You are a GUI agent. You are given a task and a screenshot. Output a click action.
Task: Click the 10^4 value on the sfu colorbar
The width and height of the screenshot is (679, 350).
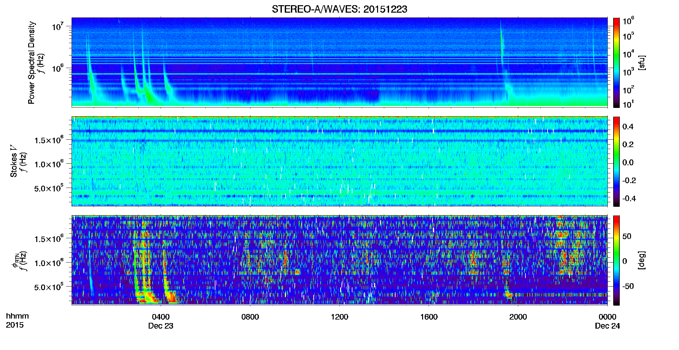coord(628,54)
